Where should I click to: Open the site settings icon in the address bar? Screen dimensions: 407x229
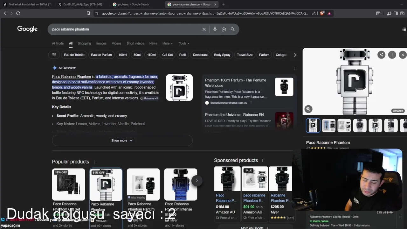97,13
